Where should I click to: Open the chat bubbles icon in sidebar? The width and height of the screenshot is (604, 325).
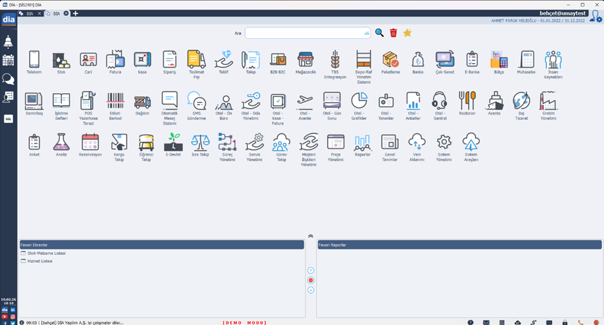(8, 79)
